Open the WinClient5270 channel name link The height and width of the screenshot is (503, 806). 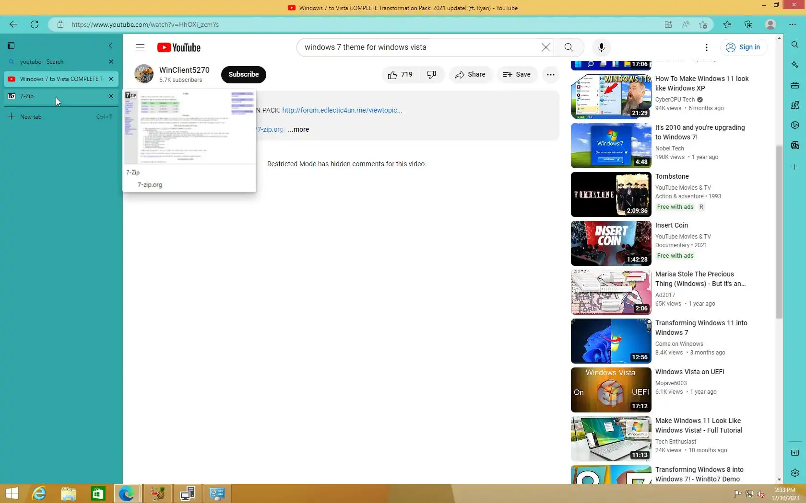coord(184,70)
